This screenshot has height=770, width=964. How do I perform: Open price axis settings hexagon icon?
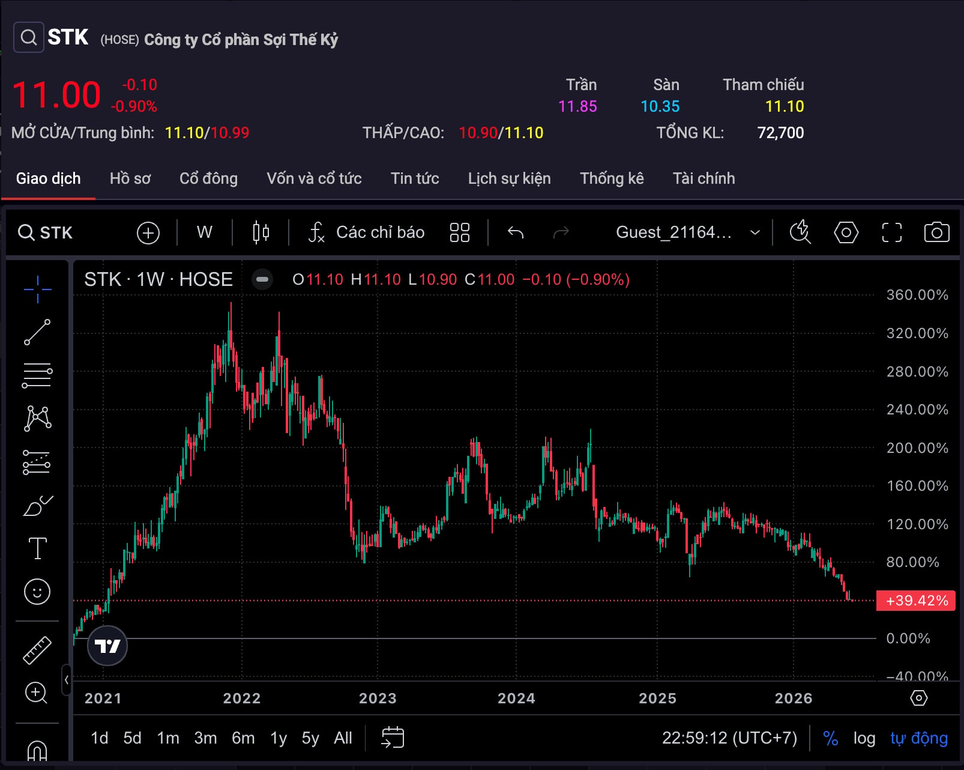tap(919, 698)
